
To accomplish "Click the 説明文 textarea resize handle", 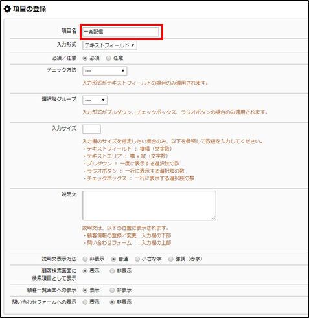I will pyautogui.click(x=214, y=218).
